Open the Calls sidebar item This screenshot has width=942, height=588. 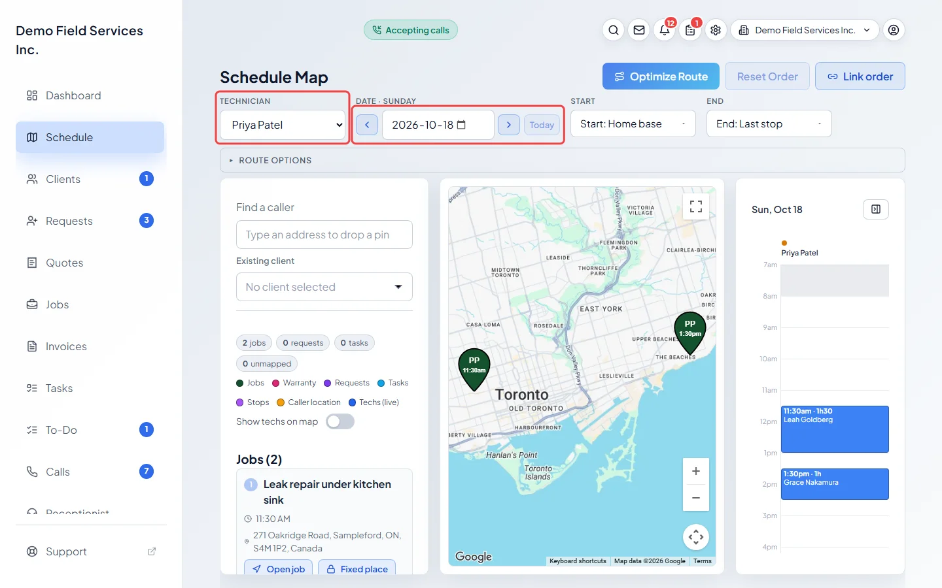[90, 472]
